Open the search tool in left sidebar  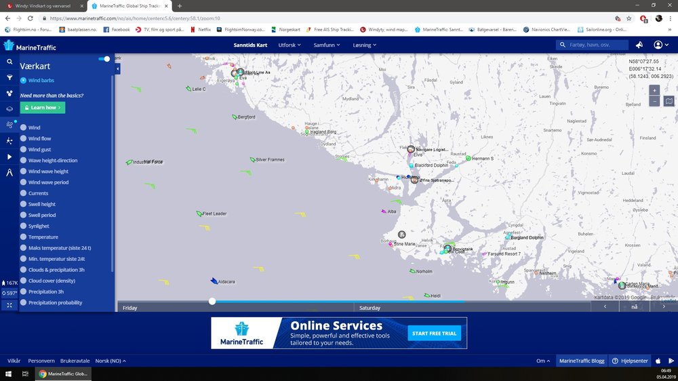tap(9, 62)
